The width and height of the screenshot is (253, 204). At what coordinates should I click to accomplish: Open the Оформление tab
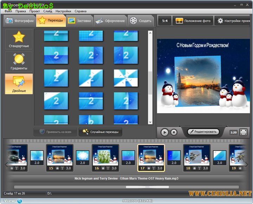click(110, 21)
